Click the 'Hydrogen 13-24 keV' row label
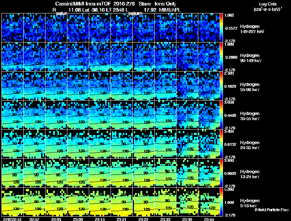This screenshot has width=291, height=221. click(250, 174)
